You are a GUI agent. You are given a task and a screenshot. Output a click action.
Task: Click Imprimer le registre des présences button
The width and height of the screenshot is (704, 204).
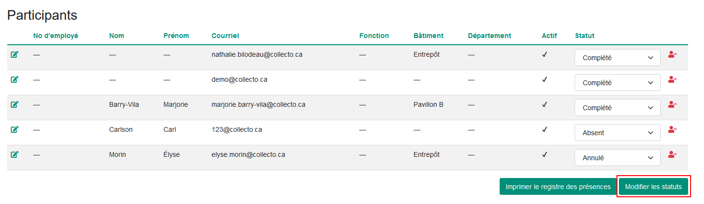pos(558,187)
